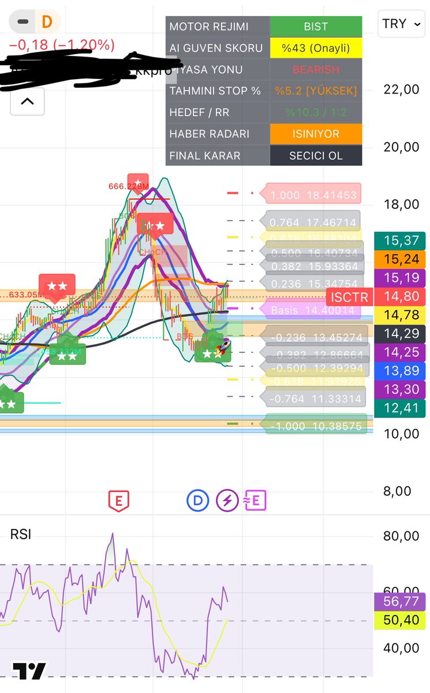Screen dimensions: 430x693
Task: Select the -0.764 Fibonacci level 11.33314
Action: point(313,398)
